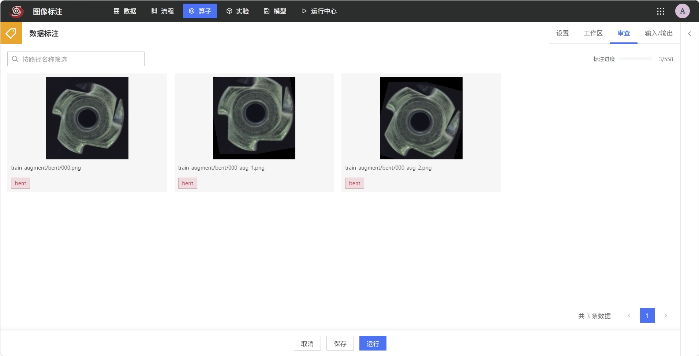Click the red spiral app logo
The width and height of the screenshot is (699, 356).
tap(16, 11)
